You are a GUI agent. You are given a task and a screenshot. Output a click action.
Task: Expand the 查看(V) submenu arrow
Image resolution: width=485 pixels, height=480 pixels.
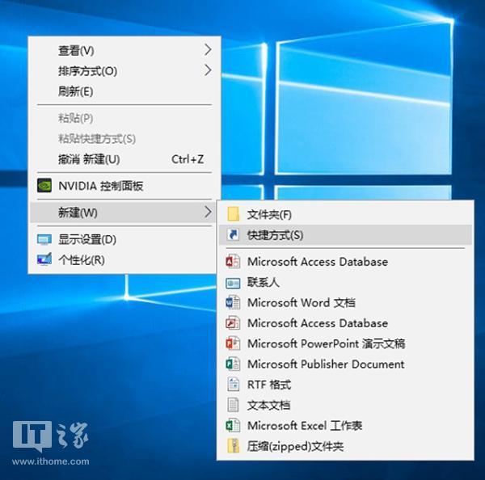point(208,50)
